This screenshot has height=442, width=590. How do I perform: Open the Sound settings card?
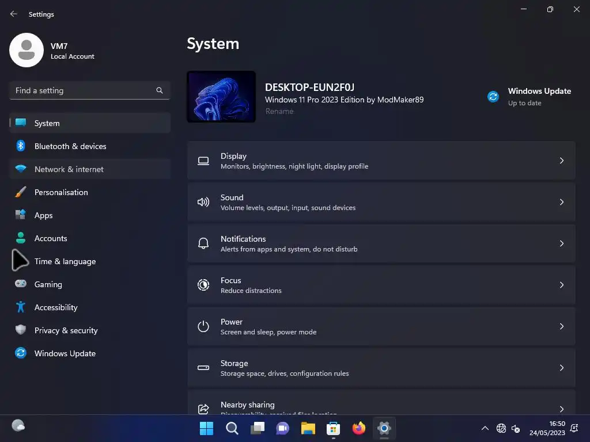pyautogui.click(x=381, y=202)
